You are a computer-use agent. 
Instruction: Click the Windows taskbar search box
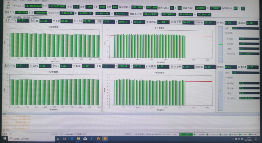coord(28,139)
